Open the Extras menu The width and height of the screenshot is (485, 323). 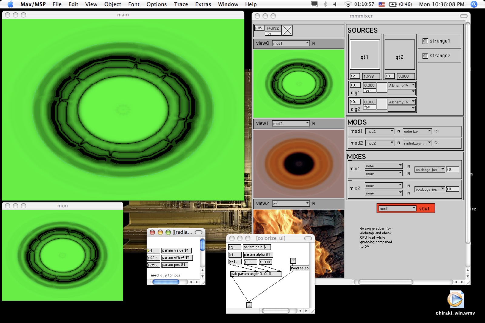[x=203, y=4]
